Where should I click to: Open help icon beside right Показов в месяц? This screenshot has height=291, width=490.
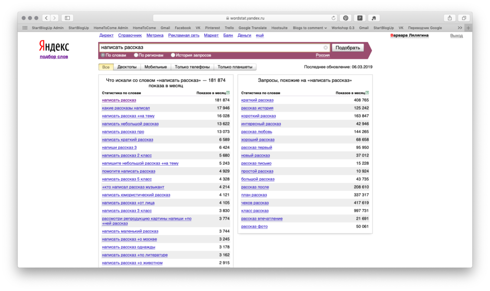pos(367,93)
